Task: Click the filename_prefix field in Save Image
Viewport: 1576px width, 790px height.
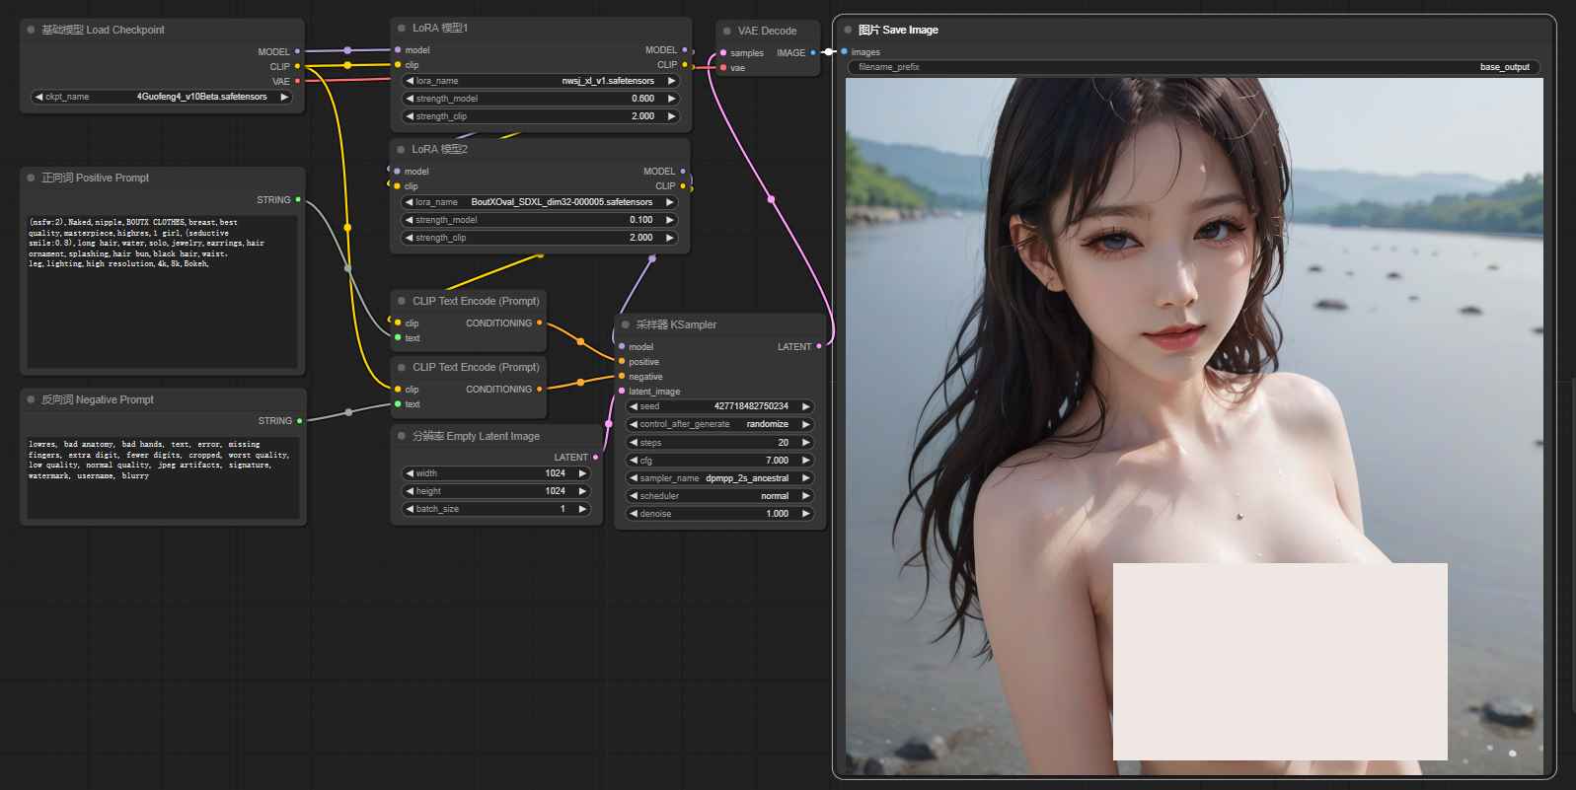Action: pyautogui.click(x=1192, y=67)
